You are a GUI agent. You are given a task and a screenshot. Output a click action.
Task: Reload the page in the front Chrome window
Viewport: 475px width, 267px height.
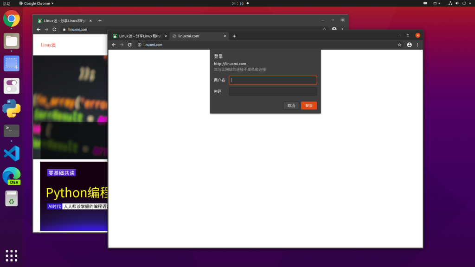[x=130, y=45]
